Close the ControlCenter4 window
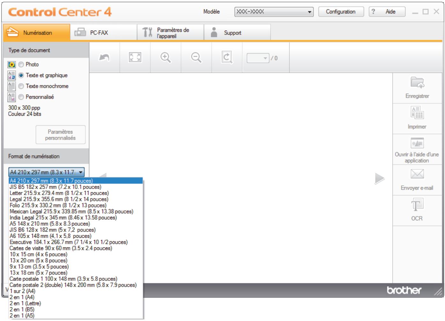The image size is (445, 321). pos(436,12)
